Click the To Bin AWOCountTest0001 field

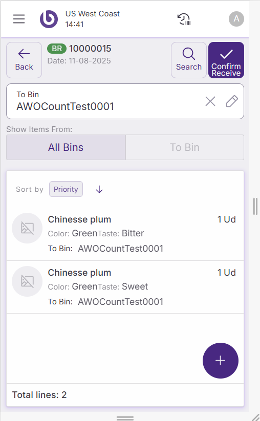click(125, 101)
